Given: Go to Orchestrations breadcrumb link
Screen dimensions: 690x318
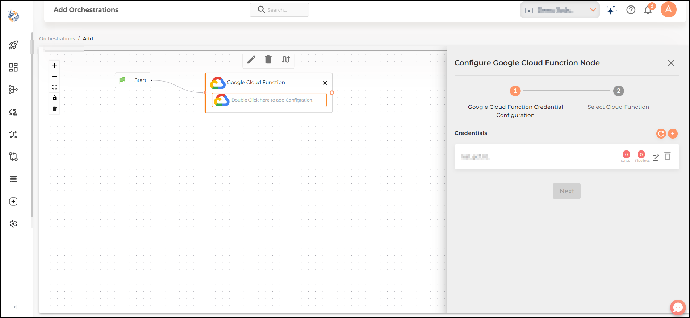Looking at the screenshot, I should click(57, 38).
